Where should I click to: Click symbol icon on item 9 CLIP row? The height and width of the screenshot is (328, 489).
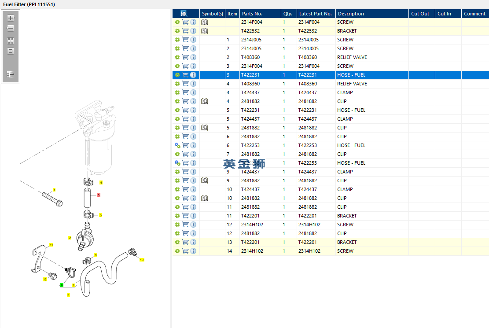click(205, 181)
